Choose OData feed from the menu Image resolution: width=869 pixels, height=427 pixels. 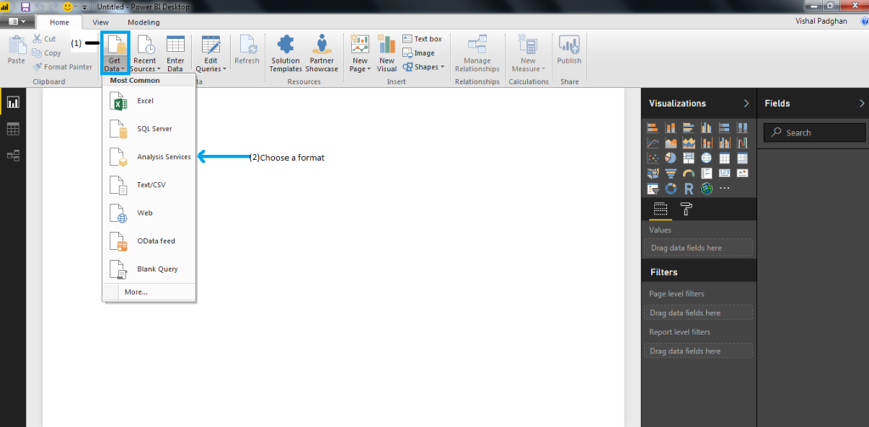[155, 241]
